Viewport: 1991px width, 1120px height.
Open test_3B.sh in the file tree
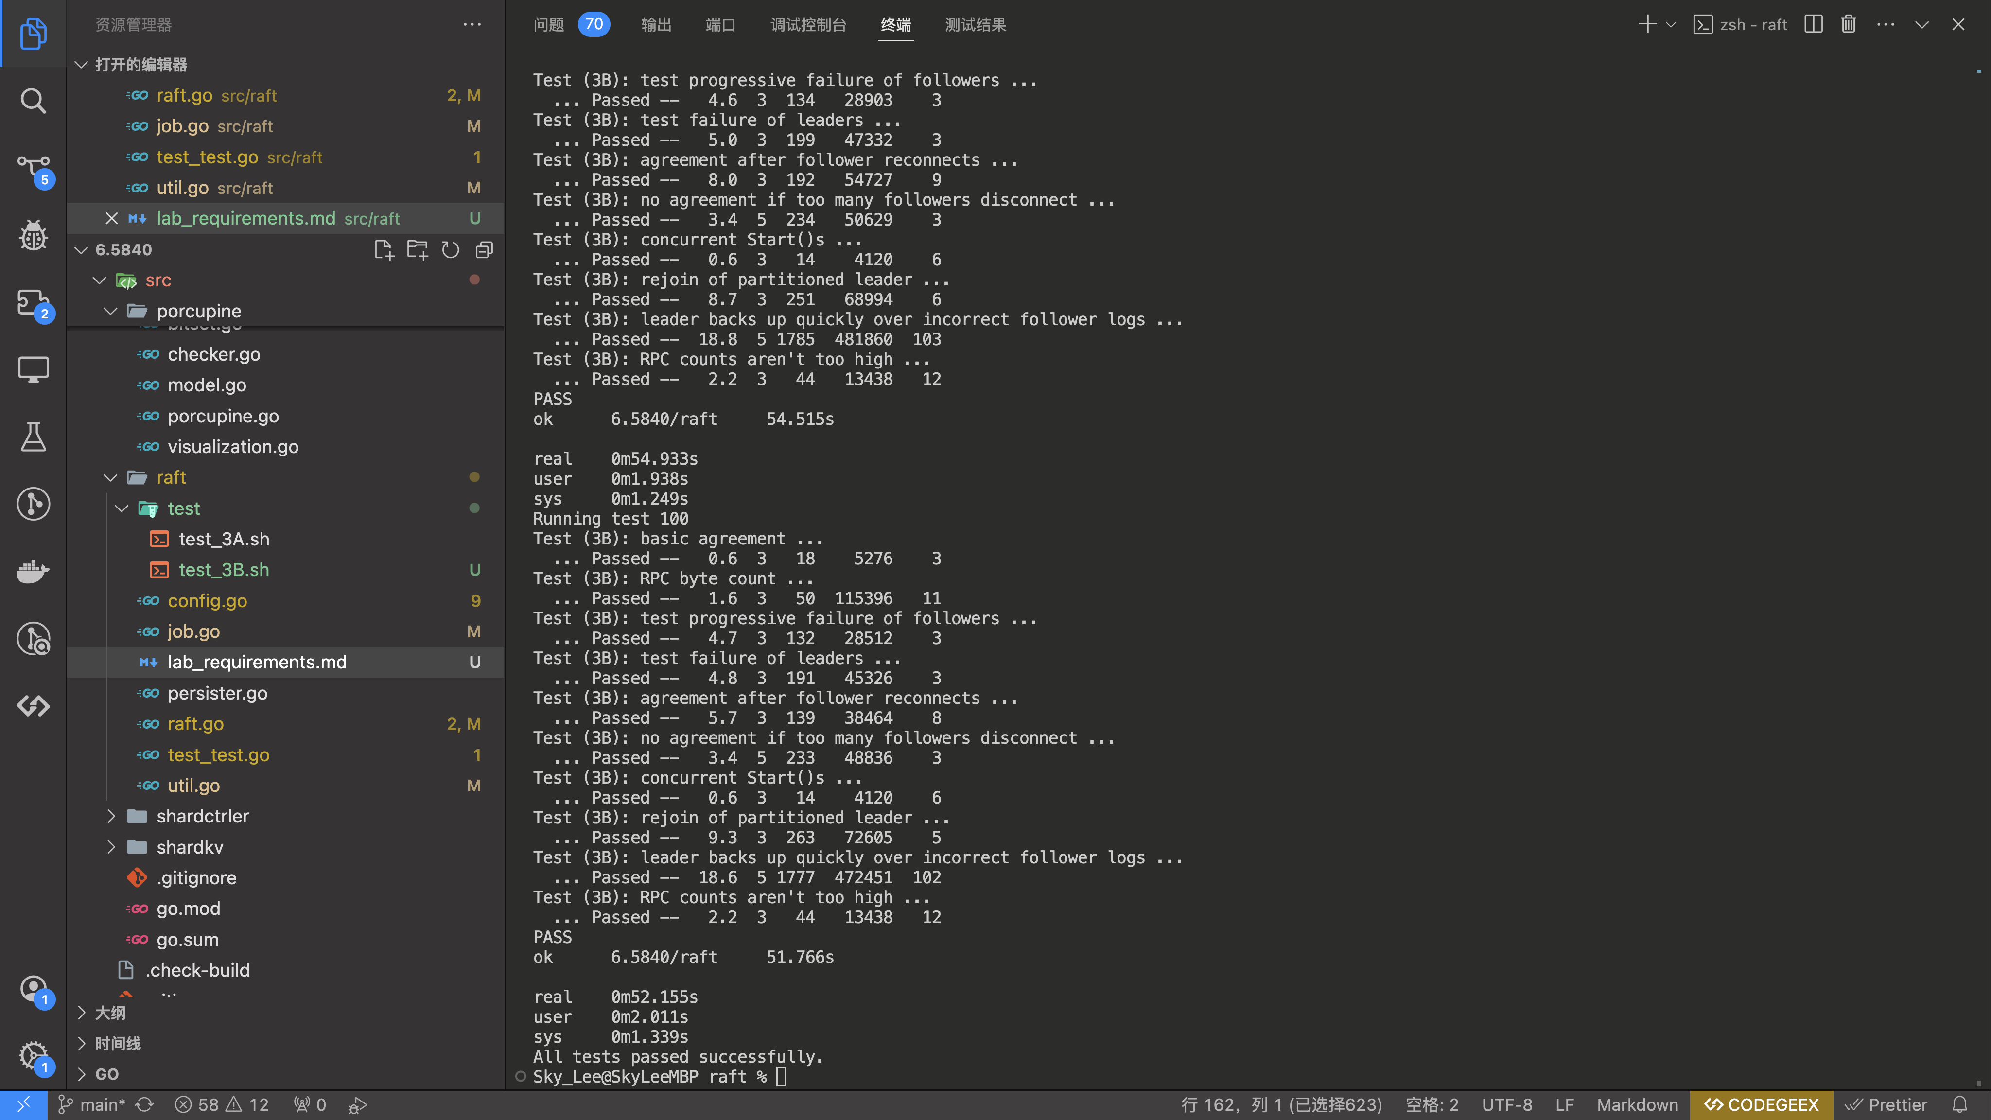(224, 570)
